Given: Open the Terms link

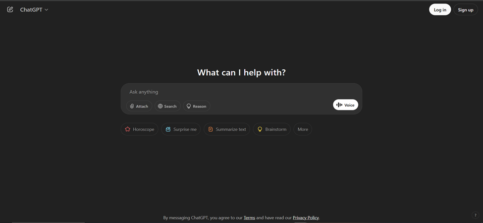Looking at the screenshot, I should coord(249,218).
